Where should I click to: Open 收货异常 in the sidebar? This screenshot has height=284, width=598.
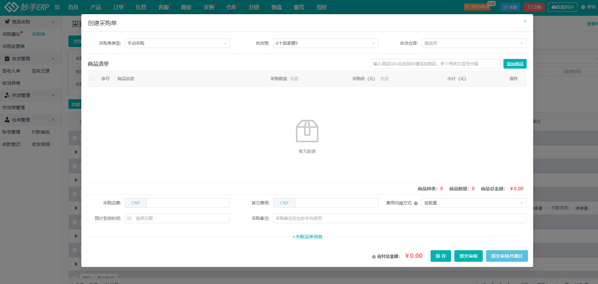click(11, 83)
